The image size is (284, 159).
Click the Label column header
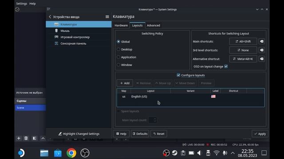coord(215,91)
